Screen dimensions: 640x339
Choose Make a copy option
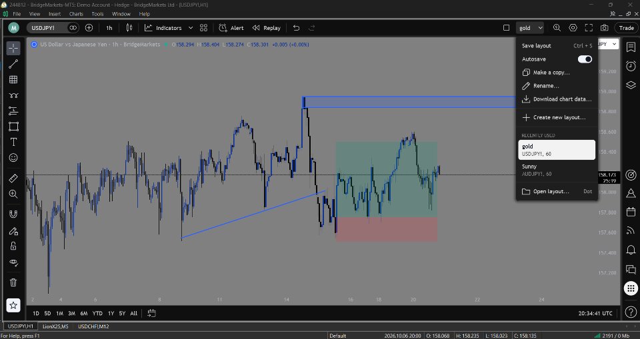[x=557, y=72]
